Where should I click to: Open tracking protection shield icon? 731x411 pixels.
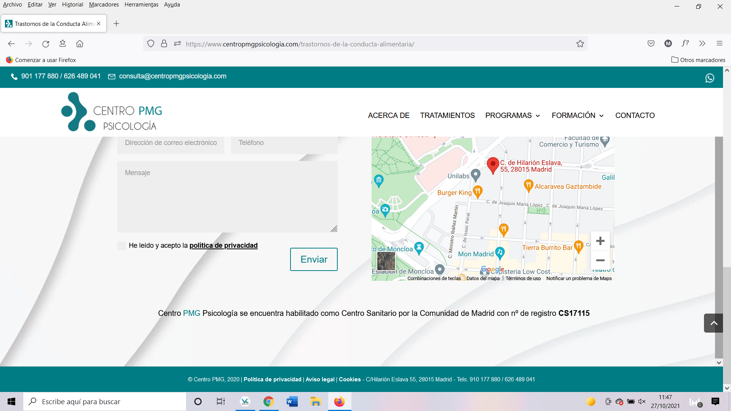click(151, 44)
